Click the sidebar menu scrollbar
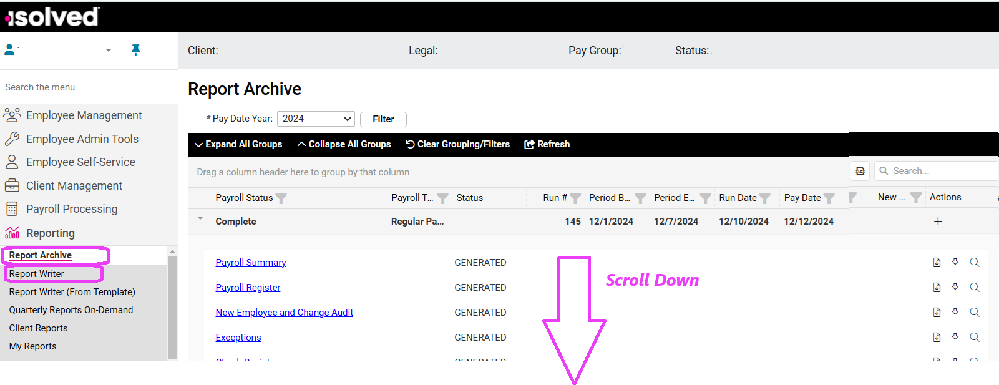 [x=173, y=306]
